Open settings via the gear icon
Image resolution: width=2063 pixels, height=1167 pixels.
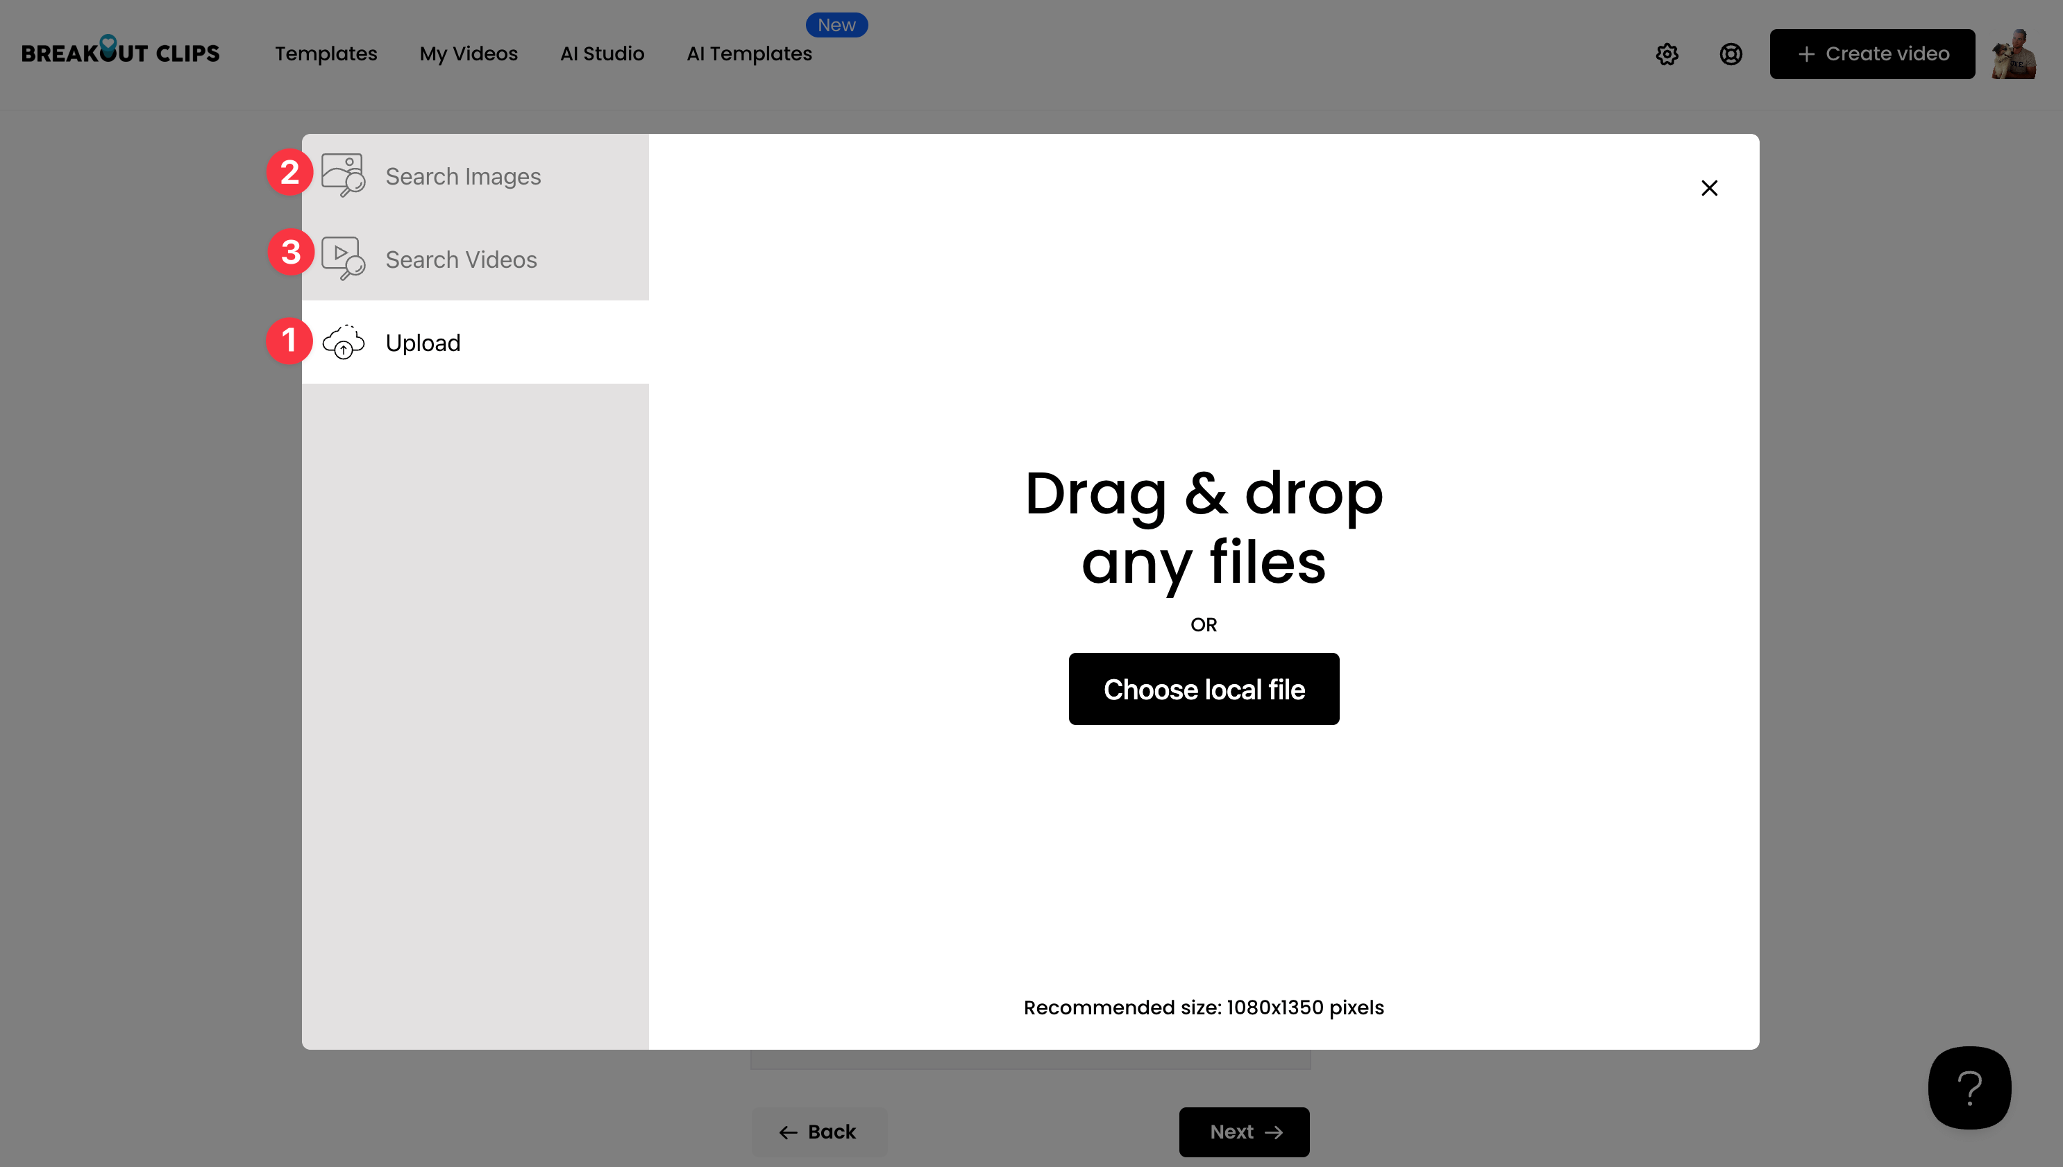(x=1667, y=53)
